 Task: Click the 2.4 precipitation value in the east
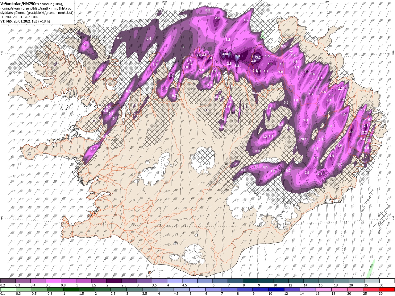click(351, 132)
